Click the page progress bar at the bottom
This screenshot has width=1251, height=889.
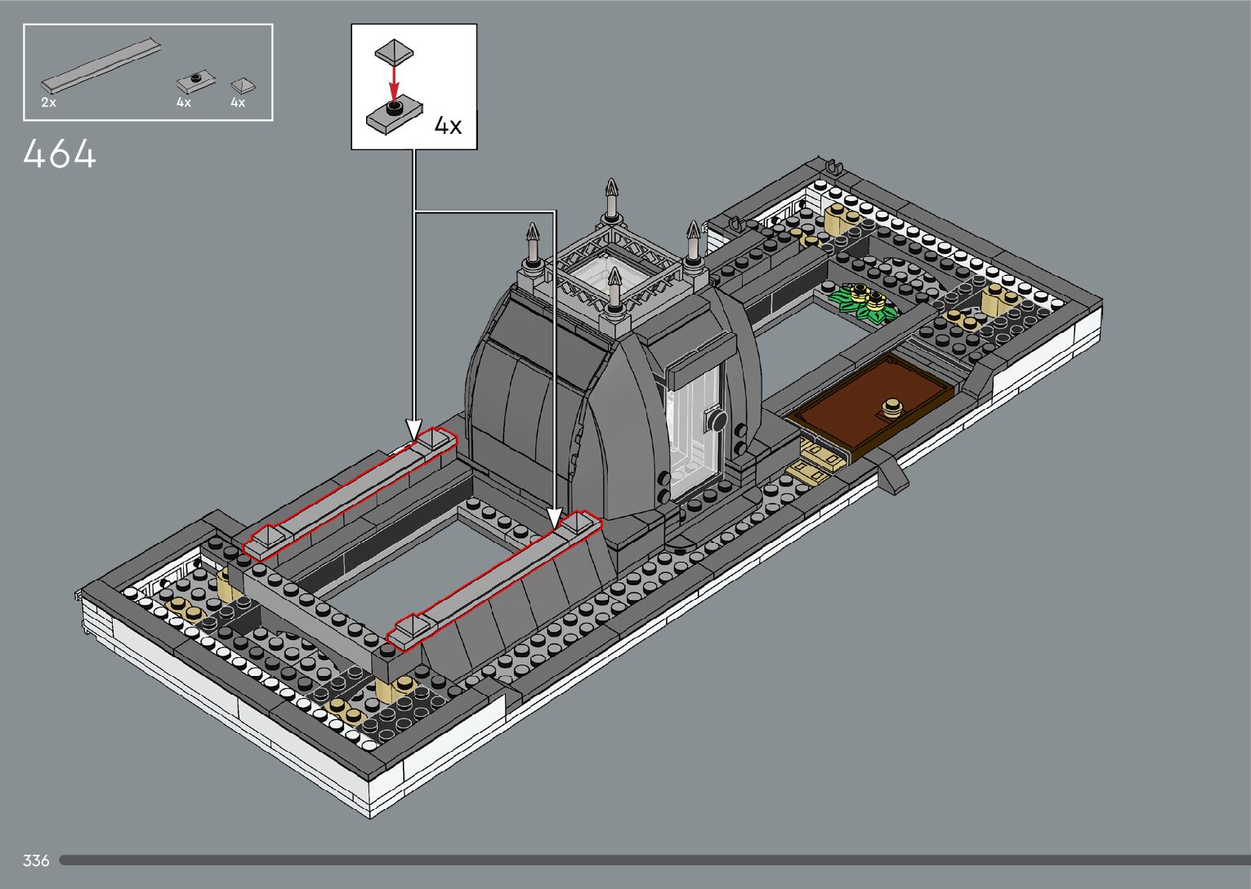[x=654, y=860]
